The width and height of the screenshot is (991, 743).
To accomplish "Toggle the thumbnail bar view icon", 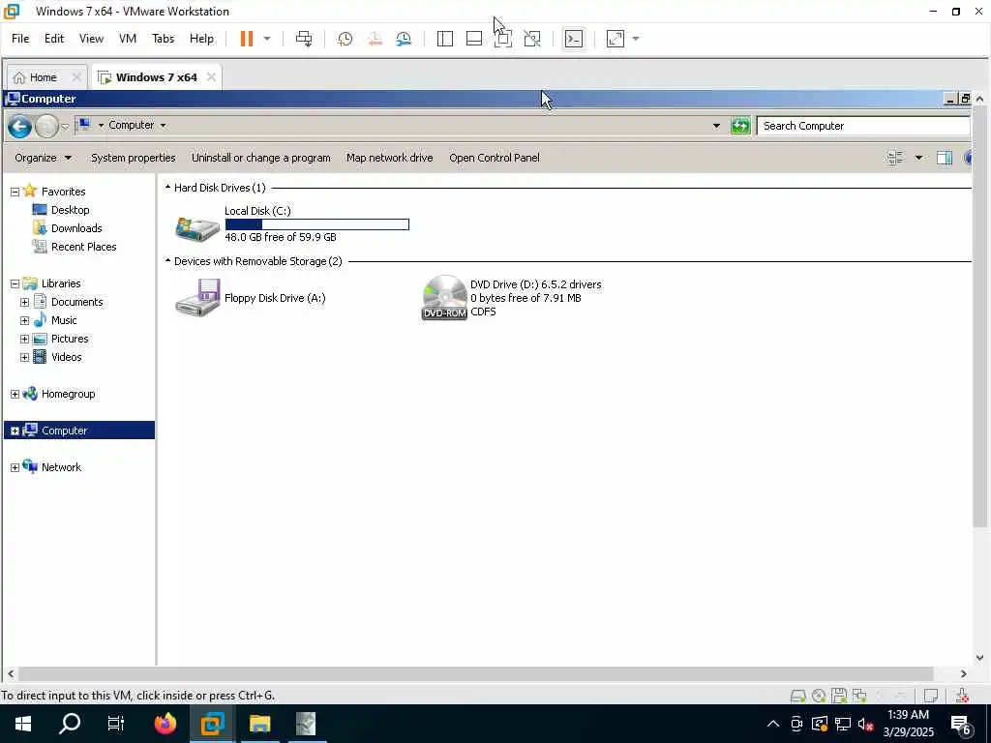I will click(x=474, y=39).
